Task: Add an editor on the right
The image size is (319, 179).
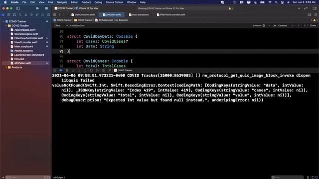Action: point(316,15)
